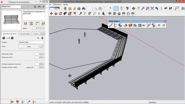
Task: Click the eyedropper icon at the assembly dialog bottom
Action: [29, 102]
